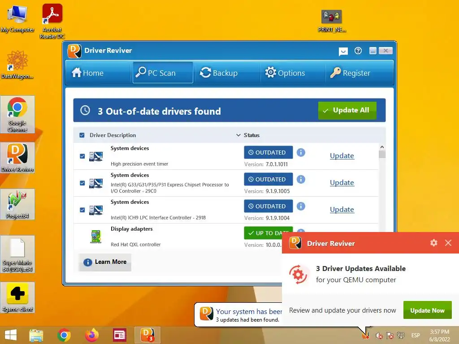Update the ICH9 LPC Interface Controller driver

tap(342, 210)
